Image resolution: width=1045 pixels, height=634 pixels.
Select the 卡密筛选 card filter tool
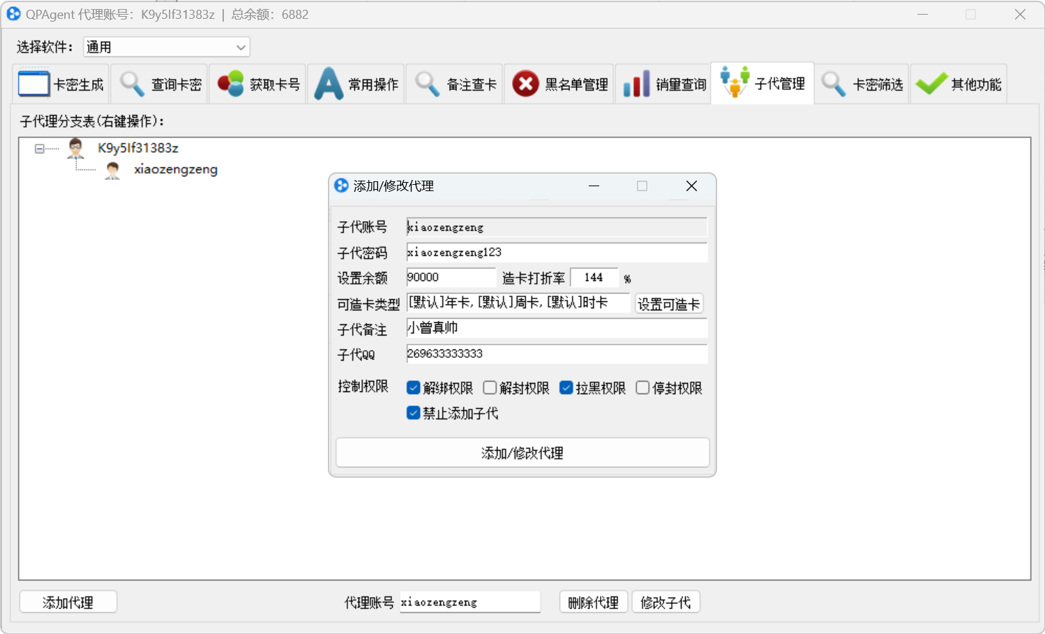click(862, 83)
